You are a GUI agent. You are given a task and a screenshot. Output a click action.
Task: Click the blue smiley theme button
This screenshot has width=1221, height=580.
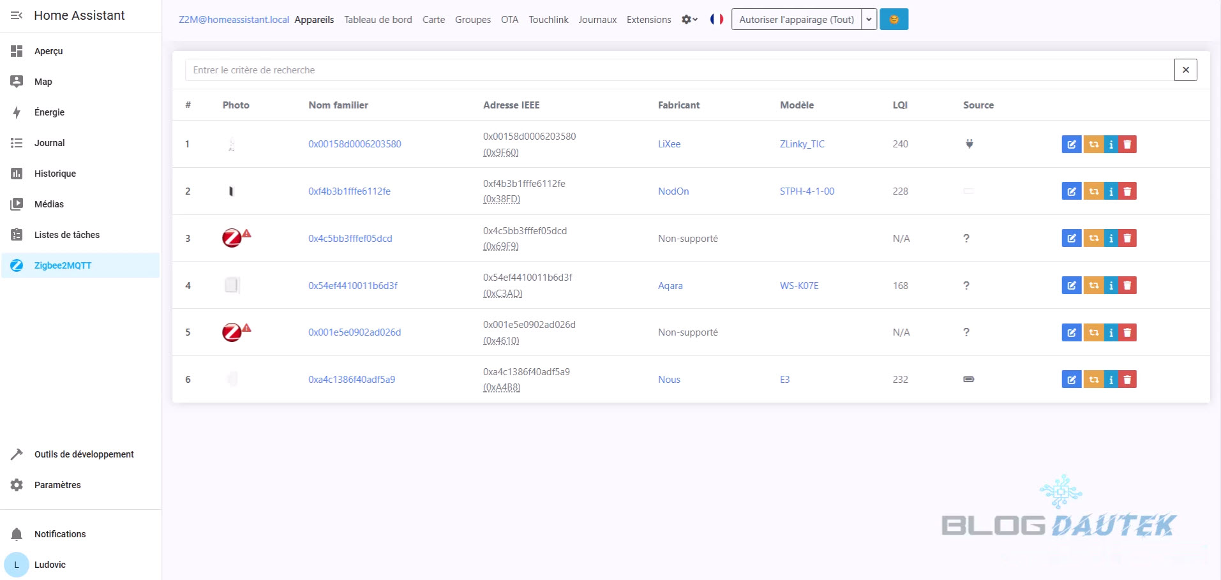[x=894, y=19]
